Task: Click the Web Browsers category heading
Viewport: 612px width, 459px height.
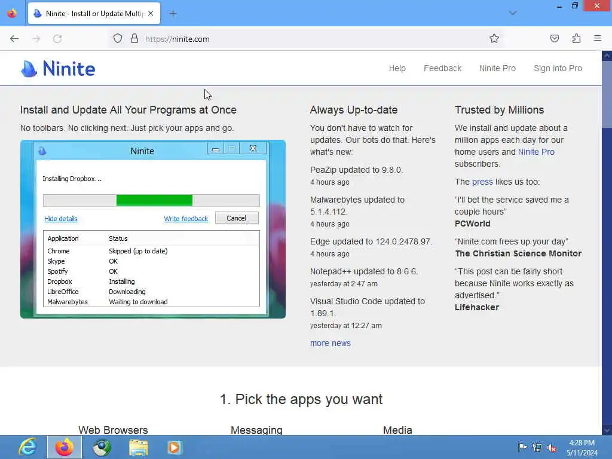Action: [x=113, y=430]
